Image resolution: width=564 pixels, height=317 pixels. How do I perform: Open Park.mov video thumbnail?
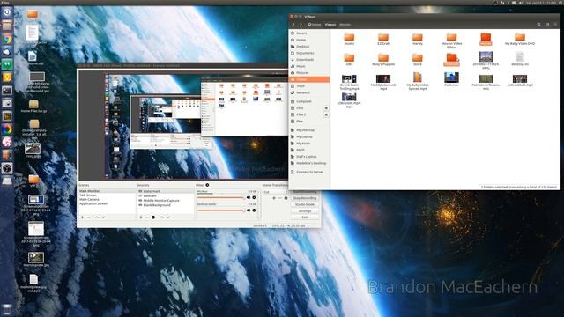click(x=451, y=77)
